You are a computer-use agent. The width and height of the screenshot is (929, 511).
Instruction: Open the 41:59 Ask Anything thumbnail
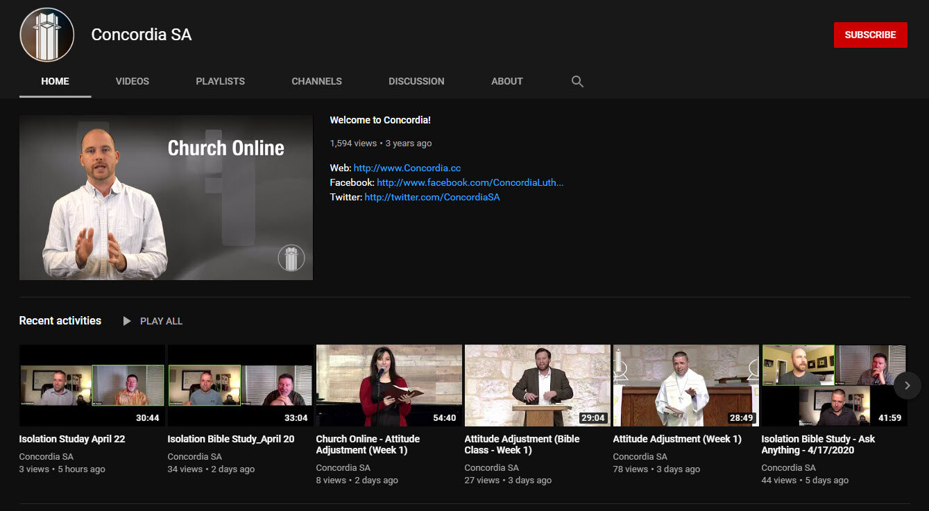[835, 386]
